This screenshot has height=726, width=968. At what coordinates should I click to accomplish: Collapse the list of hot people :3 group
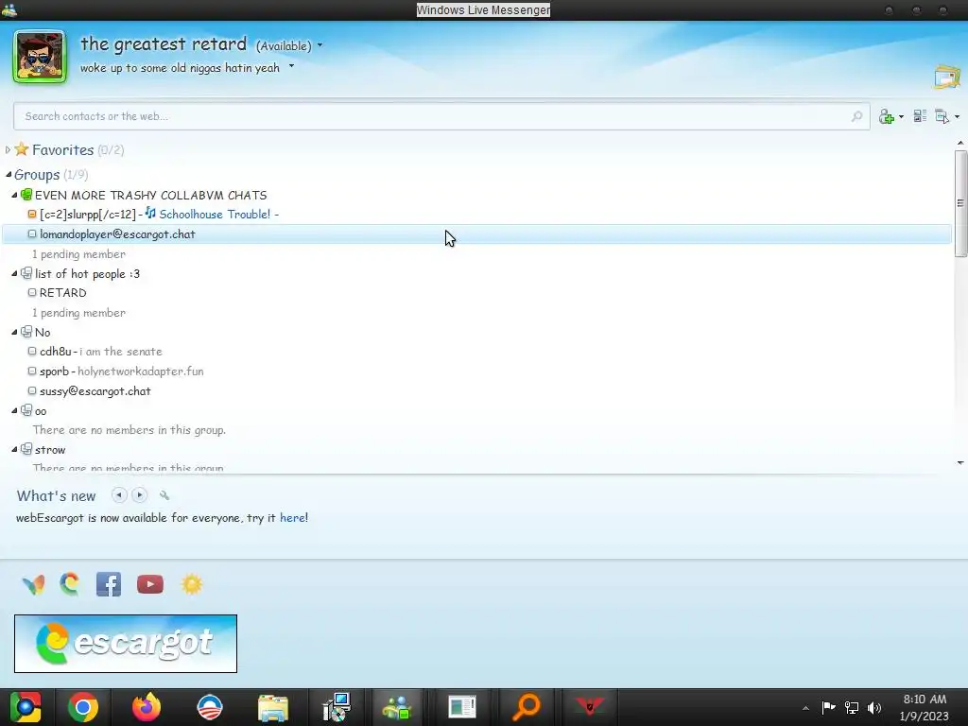click(14, 273)
